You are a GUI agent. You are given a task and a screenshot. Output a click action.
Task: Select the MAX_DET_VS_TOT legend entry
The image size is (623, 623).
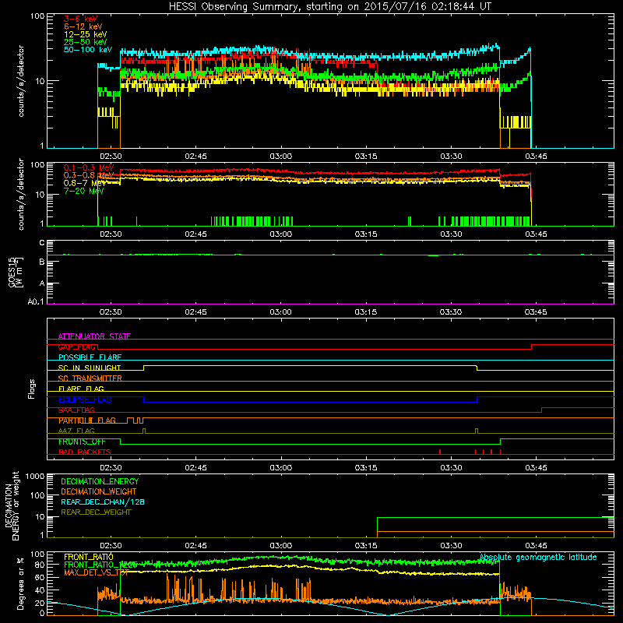pos(97,572)
